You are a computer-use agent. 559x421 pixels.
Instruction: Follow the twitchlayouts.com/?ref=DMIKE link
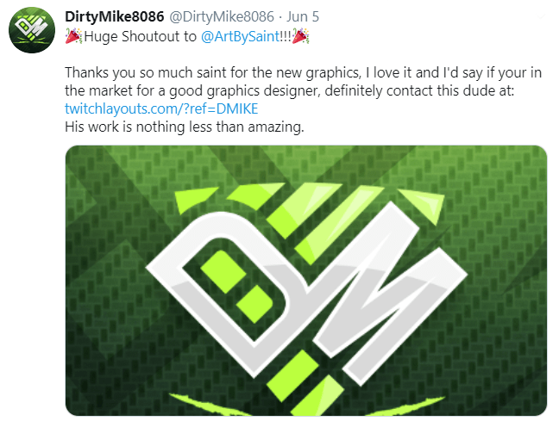pyautogui.click(x=161, y=108)
